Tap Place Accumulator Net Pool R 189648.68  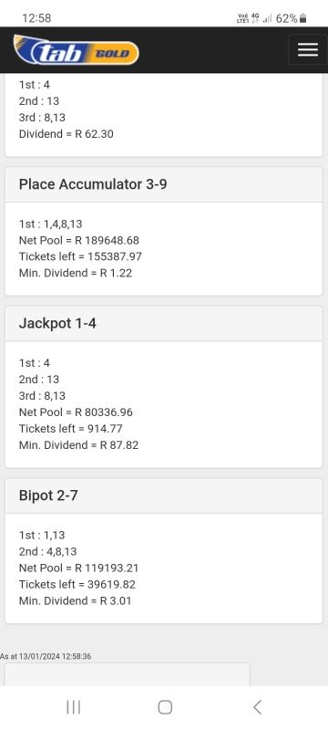click(79, 240)
